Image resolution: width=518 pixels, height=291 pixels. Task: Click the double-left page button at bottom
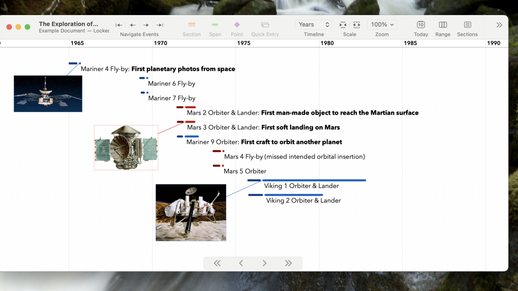pyautogui.click(x=217, y=263)
